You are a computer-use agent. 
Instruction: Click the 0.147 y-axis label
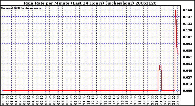(x=187, y=17)
